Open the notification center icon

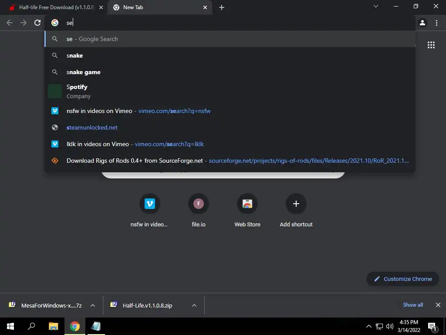pos(432,326)
